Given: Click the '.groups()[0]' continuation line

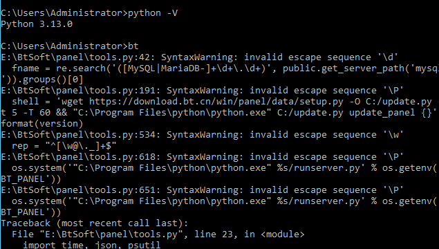Looking at the screenshot, I should tap(42, 80).
